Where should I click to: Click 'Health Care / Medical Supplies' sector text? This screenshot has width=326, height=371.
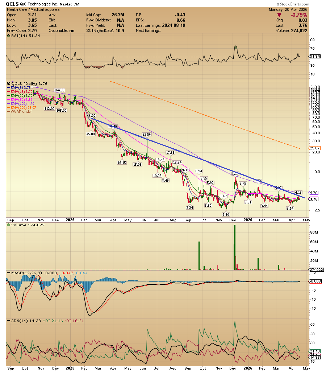coord(33,9)
